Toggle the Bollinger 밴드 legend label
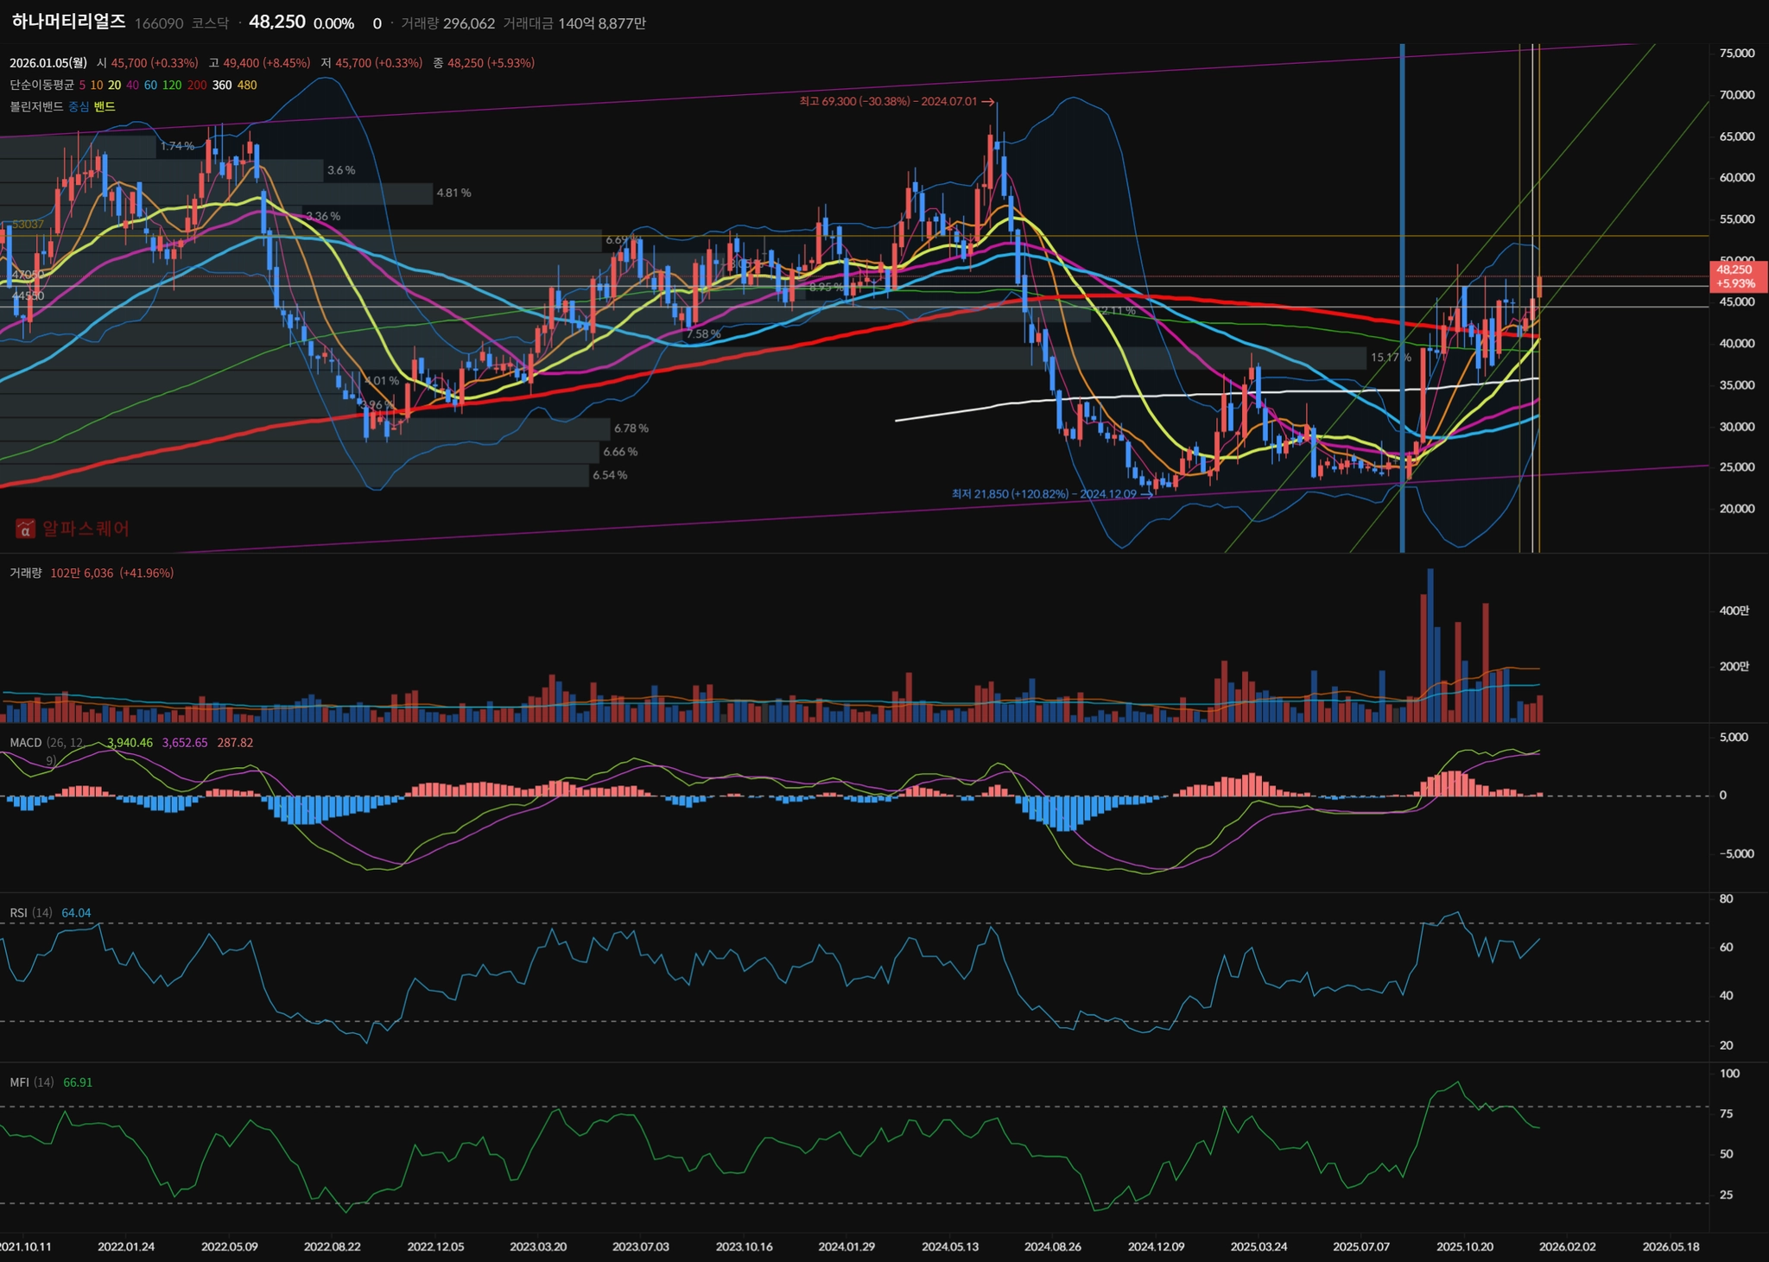This screenshot has height=1262, width=1769. (104, 106)
